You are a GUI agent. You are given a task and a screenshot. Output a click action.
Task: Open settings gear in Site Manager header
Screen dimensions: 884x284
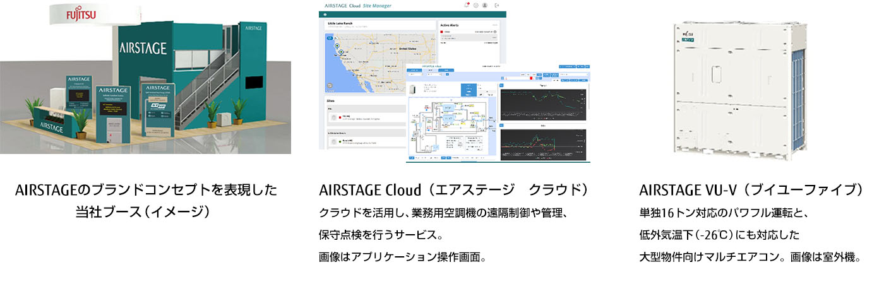tap(475, 5)
